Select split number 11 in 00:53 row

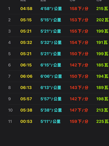click(10, 122)
